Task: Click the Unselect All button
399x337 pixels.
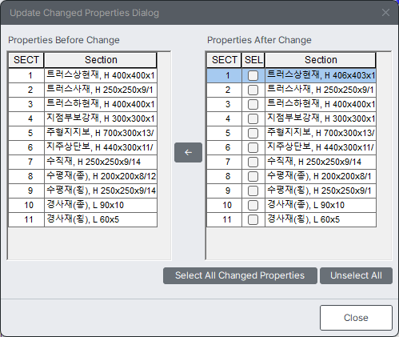Action: (356, 275)
